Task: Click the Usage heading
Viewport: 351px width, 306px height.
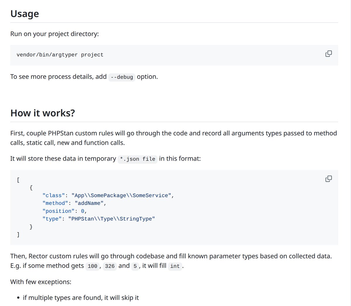Action: (x=25, y=14)
